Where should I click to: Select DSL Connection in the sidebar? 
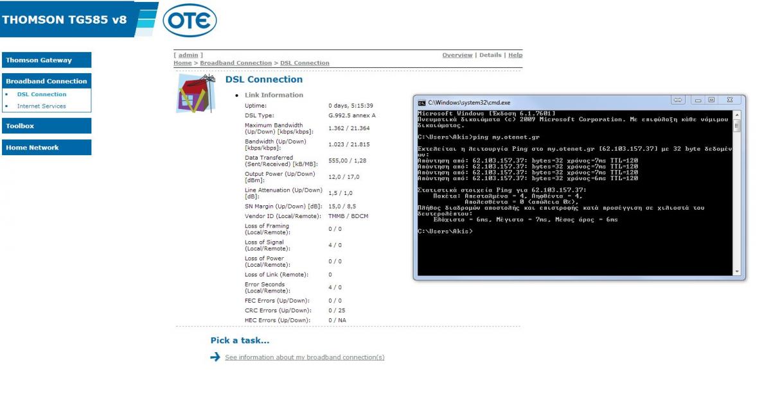click(42, 94)
